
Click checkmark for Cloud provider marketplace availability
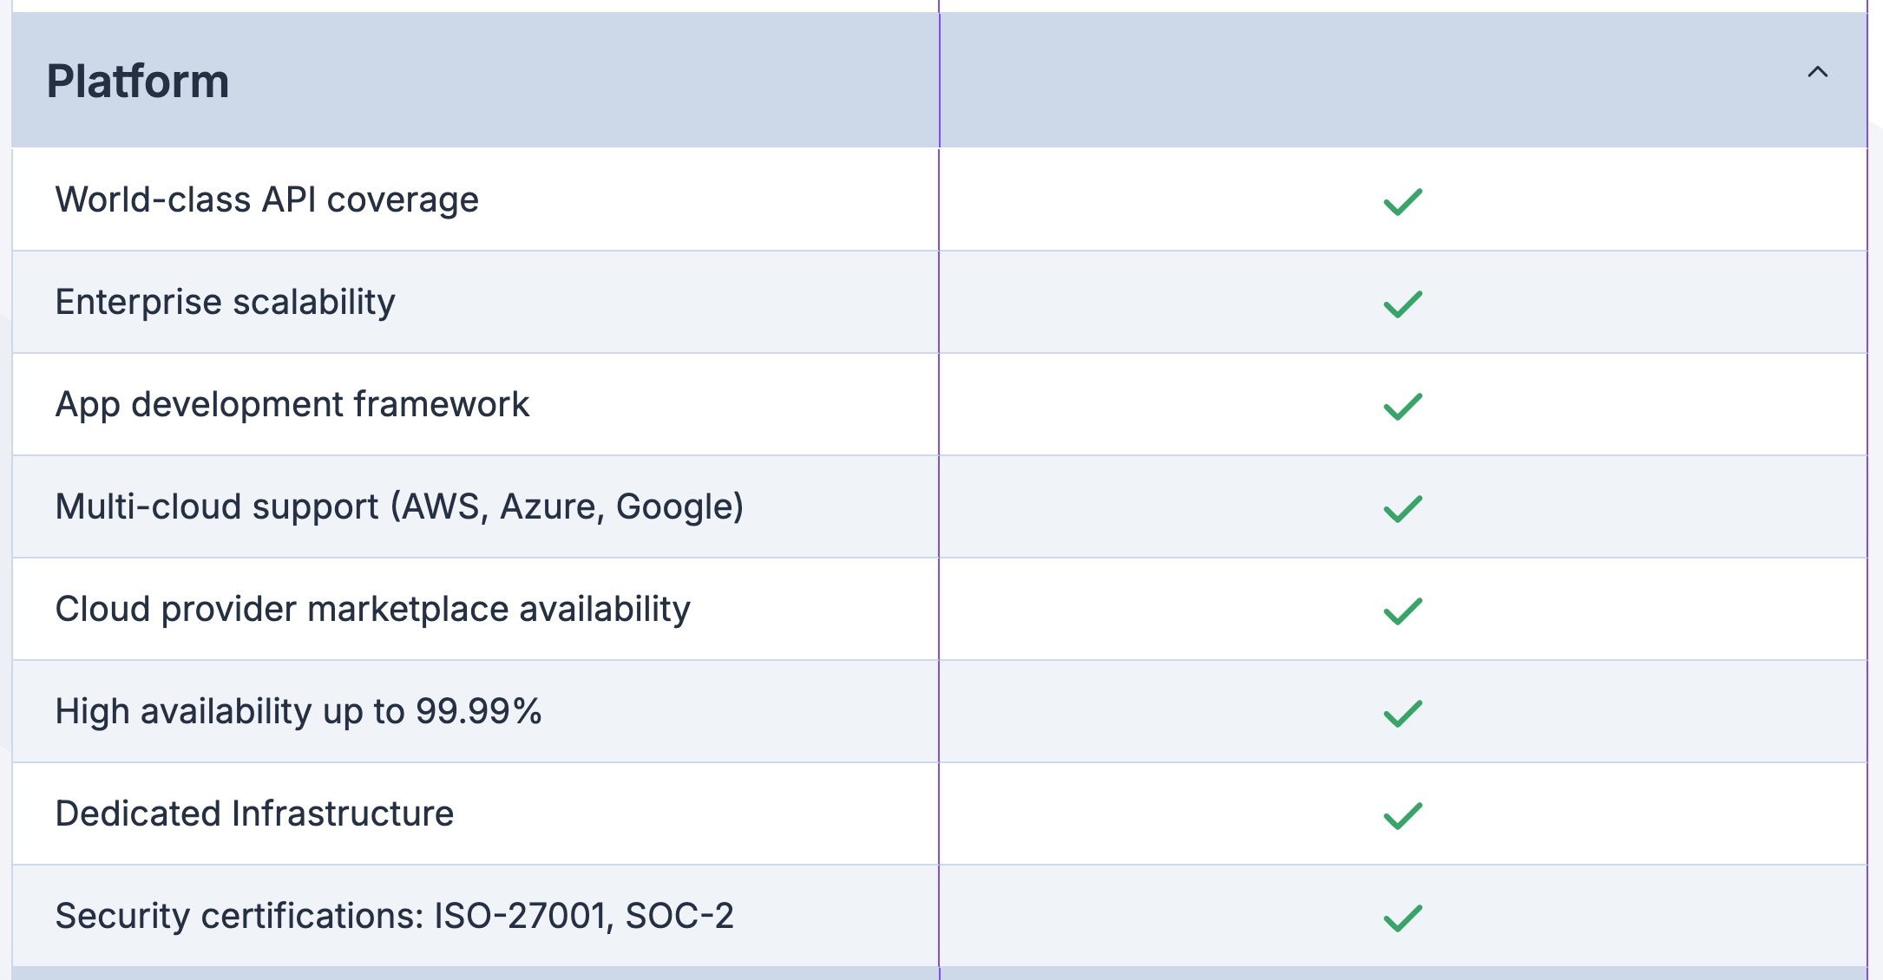[x=1402, y=611]
